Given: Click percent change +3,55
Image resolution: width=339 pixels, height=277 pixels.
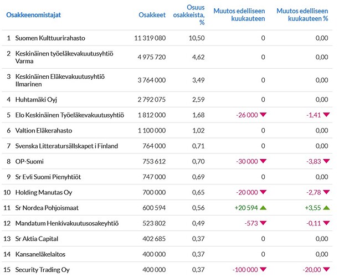Looking at the screenshot, I should pyautogui.click(x=313, y=208).
